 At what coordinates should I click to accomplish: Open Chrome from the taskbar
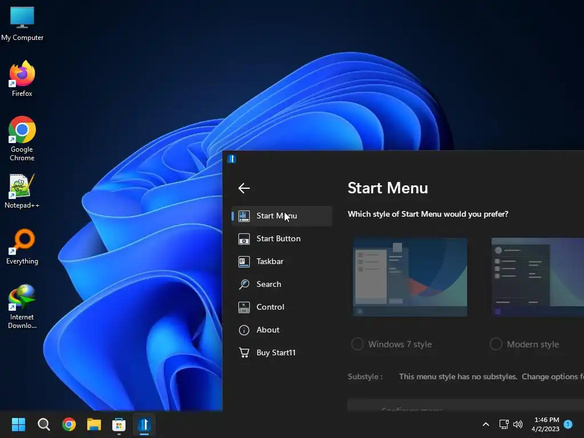pyautogui.click(x=69, y=424)
